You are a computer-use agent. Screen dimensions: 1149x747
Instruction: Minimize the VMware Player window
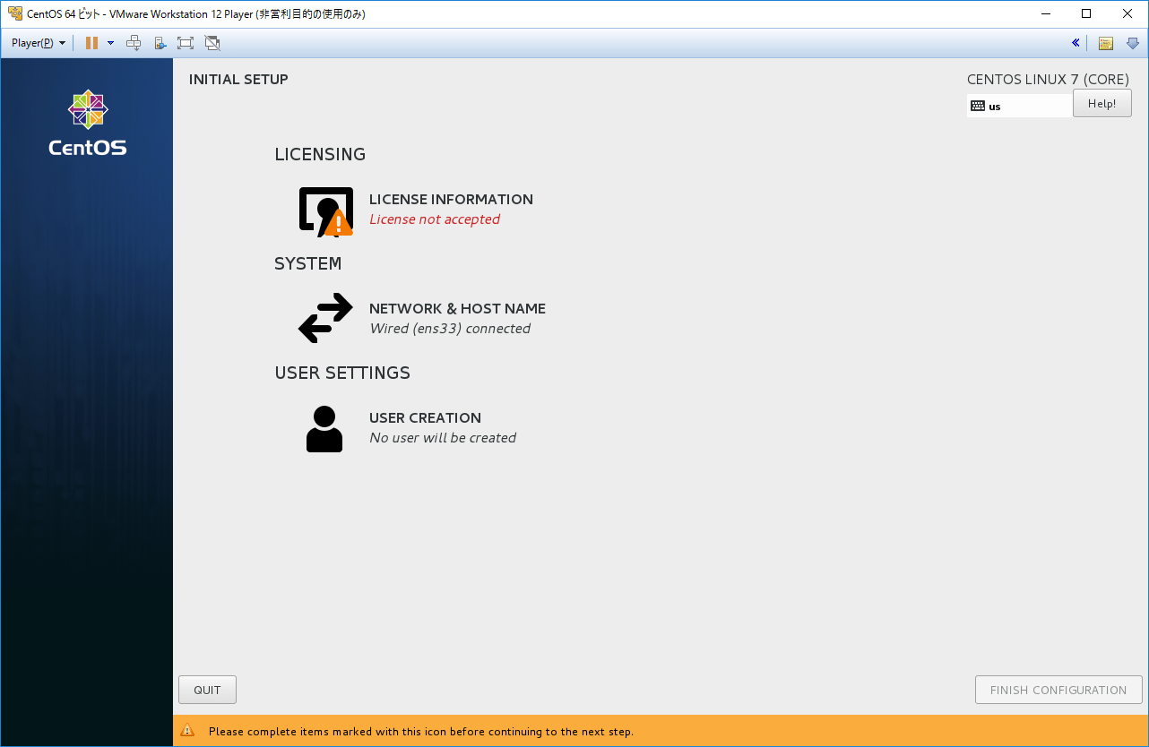pos(1044,13)
